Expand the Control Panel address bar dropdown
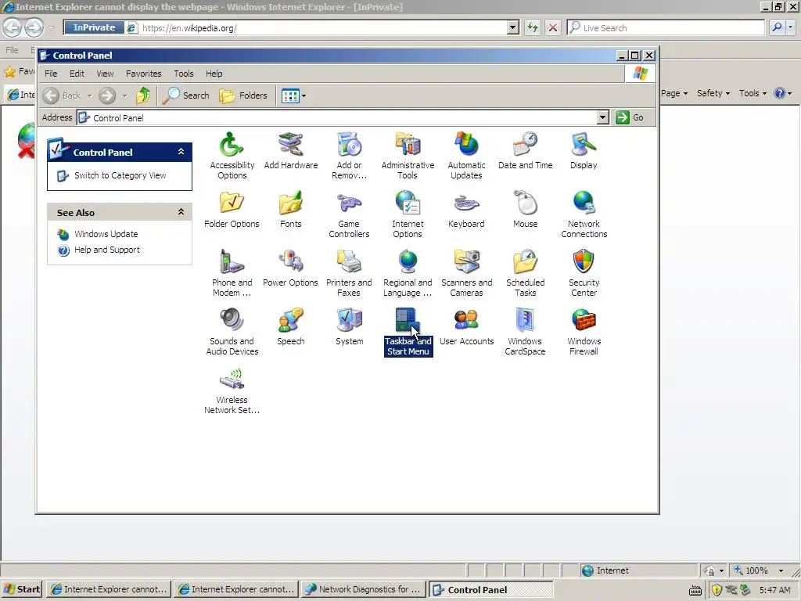801x601 pixels. pos(603,117)
